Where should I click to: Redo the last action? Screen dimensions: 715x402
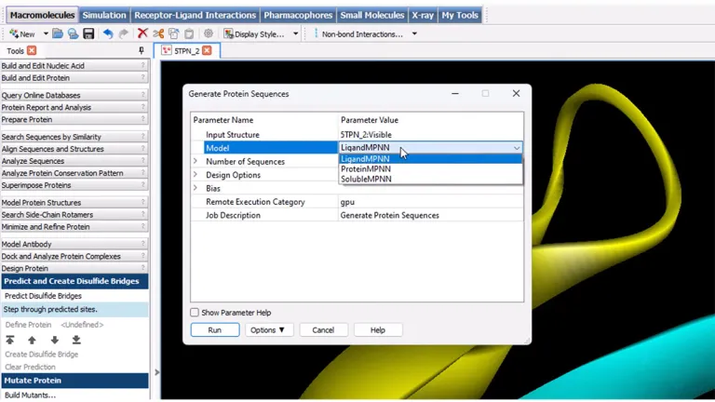coord(124,33)
